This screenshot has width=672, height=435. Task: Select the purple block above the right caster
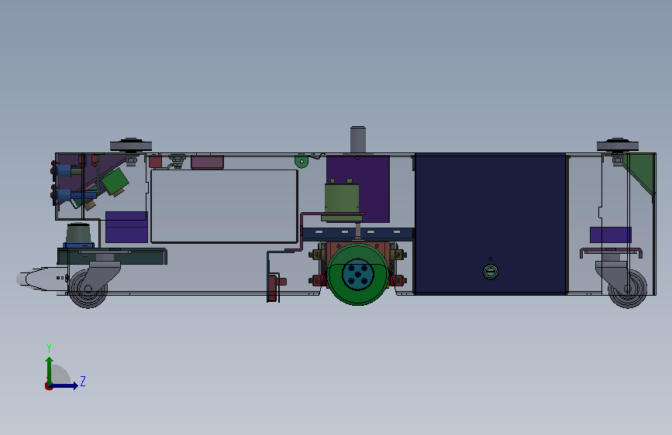pos(611,235)
